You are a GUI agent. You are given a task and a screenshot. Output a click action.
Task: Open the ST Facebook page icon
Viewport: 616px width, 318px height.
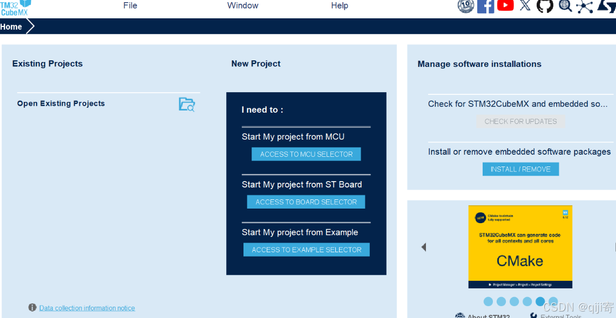coord(485,6)
